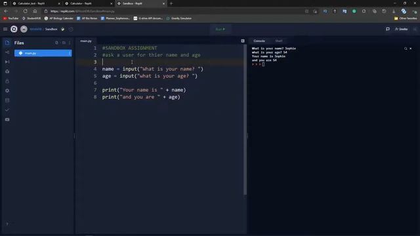The width and height of the screenshot is (420, 236).
Task: Click the print("Your name is " + name) line
Action: pos(144,90)
